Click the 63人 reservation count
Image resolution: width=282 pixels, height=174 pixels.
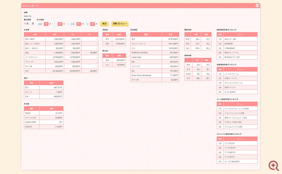click(x=198, y=39)
